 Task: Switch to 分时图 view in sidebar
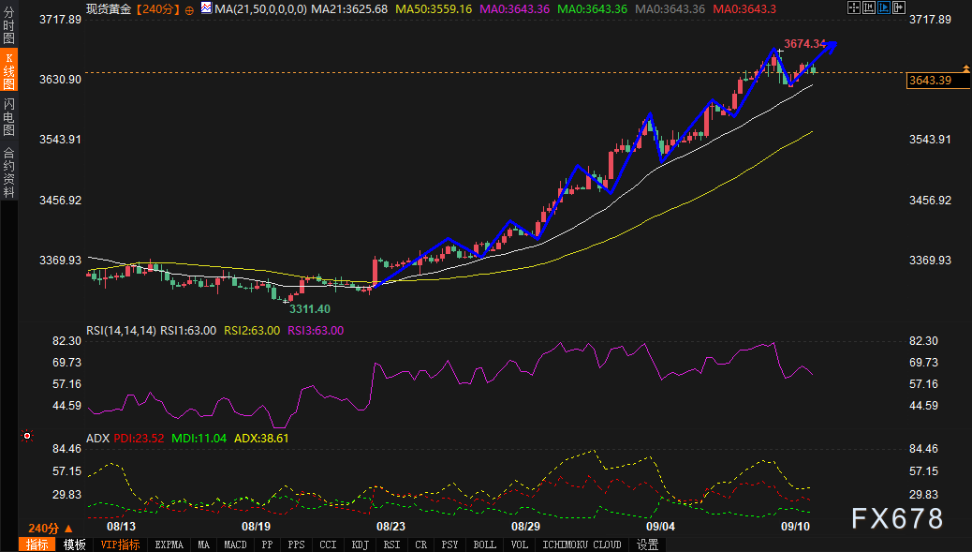click(x=8, y=30)
